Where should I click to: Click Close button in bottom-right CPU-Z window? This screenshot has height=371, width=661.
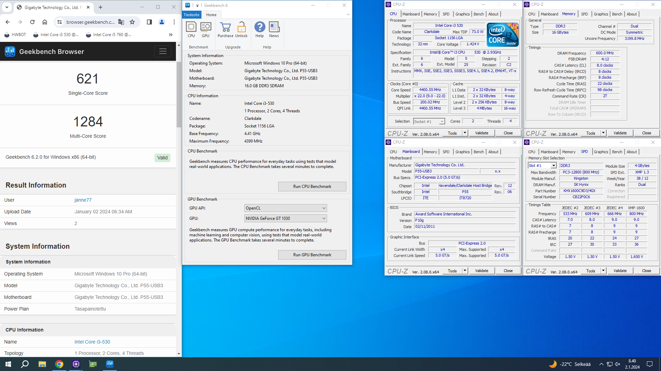point(647,271)
